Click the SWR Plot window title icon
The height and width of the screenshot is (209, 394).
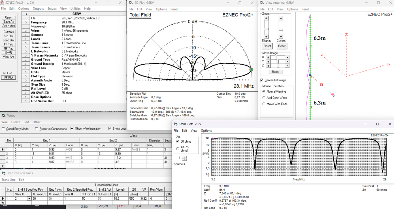[x=176, y=124]
